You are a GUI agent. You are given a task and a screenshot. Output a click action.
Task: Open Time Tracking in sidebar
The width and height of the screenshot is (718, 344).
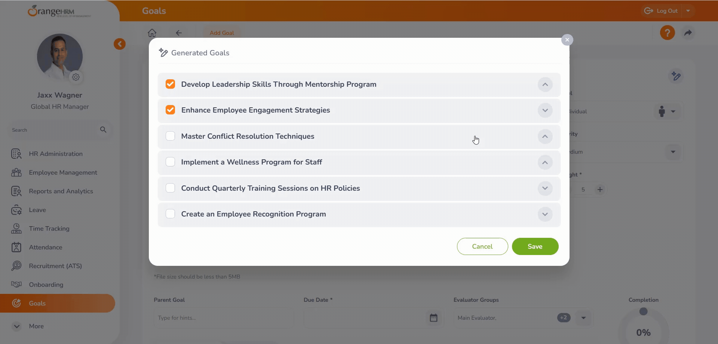[x=49, y=228]
